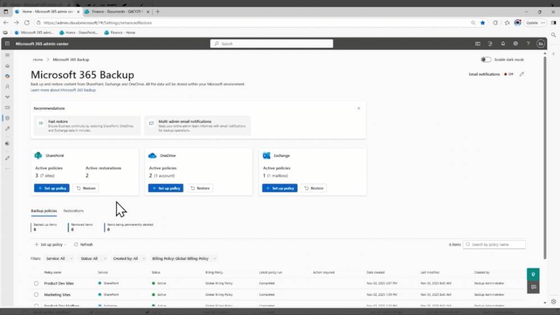
Task: Click OneDrive Restore button
Action: 200,188
